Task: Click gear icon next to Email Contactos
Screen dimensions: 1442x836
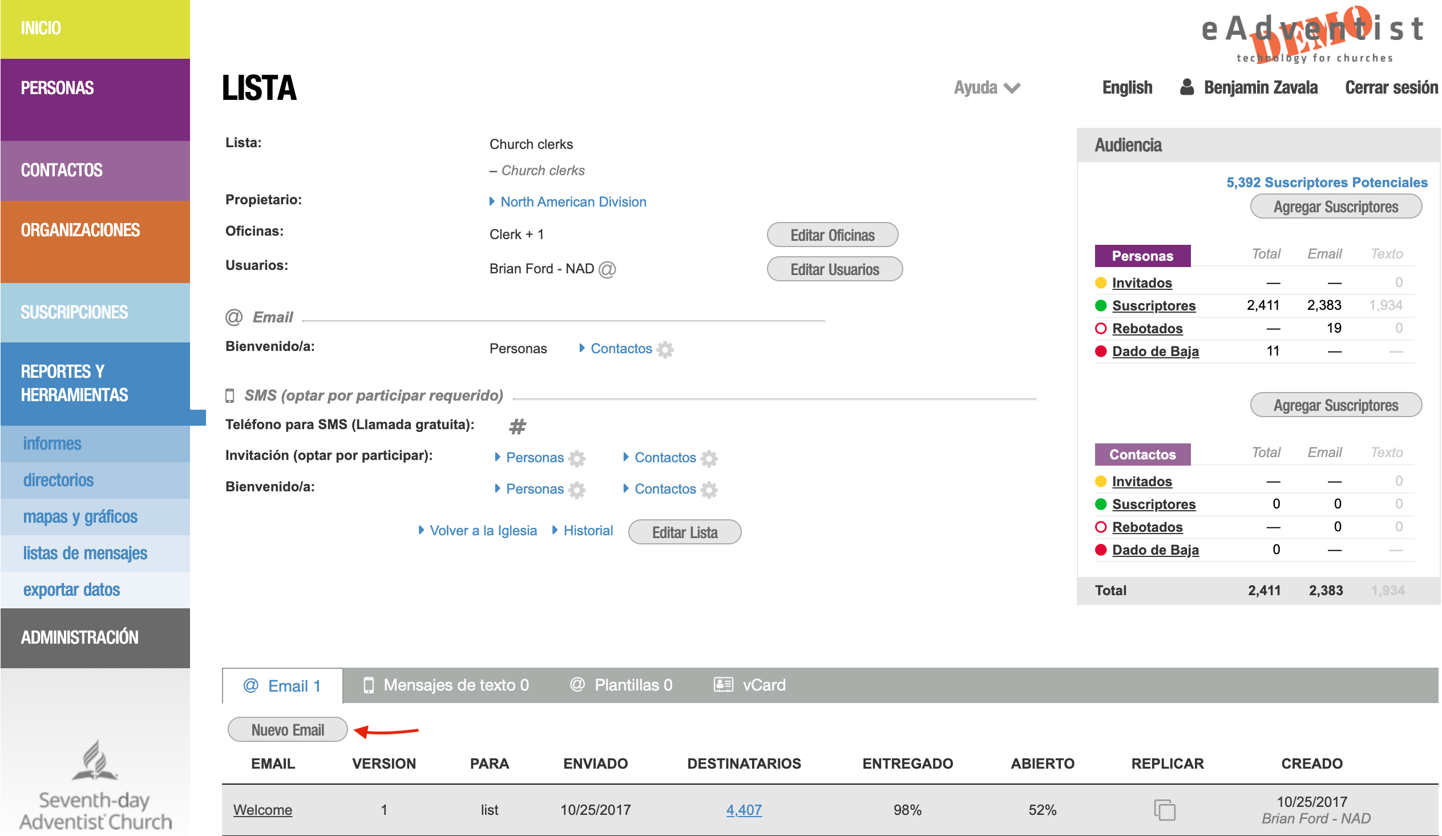Action: click(665, 350)
